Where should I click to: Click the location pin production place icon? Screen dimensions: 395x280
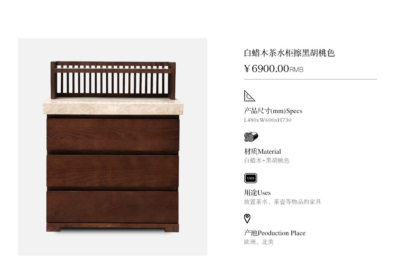[247, 219]
